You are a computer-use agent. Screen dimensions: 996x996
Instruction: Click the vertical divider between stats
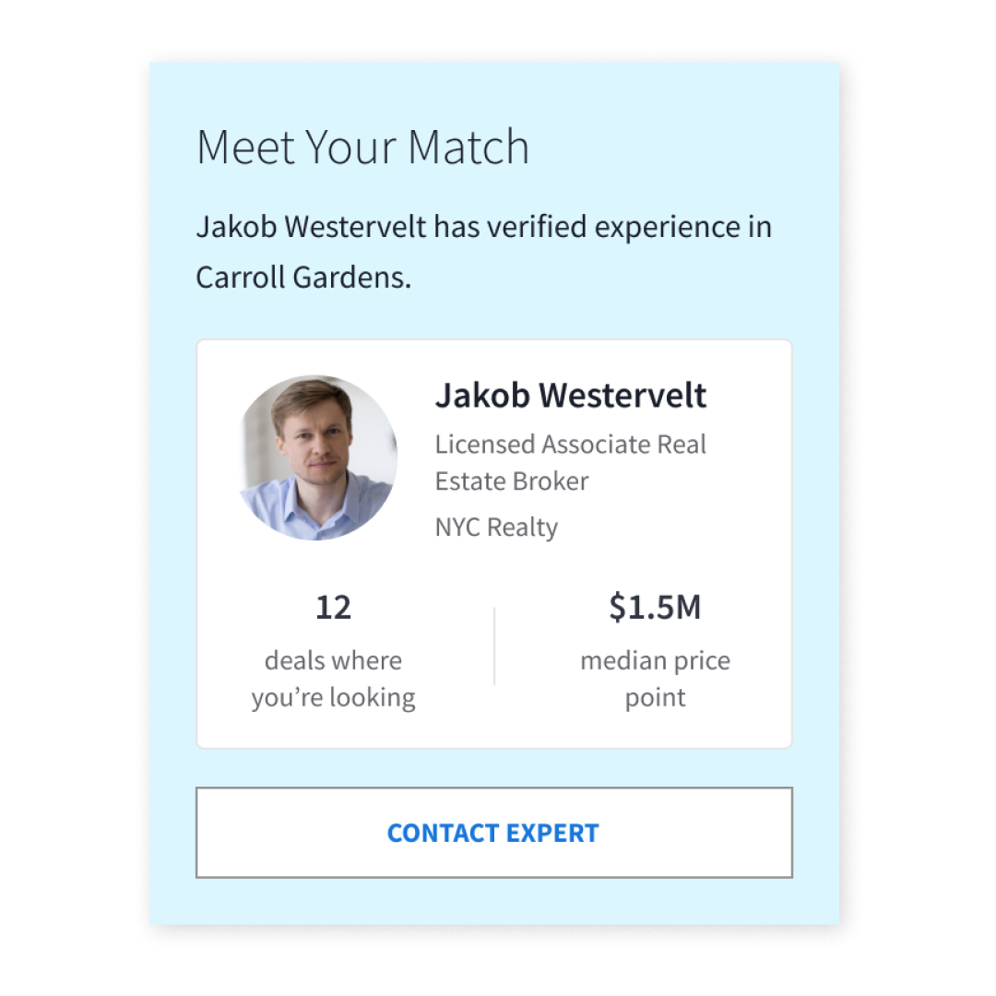pyautogui.click(x=494, y=646)
